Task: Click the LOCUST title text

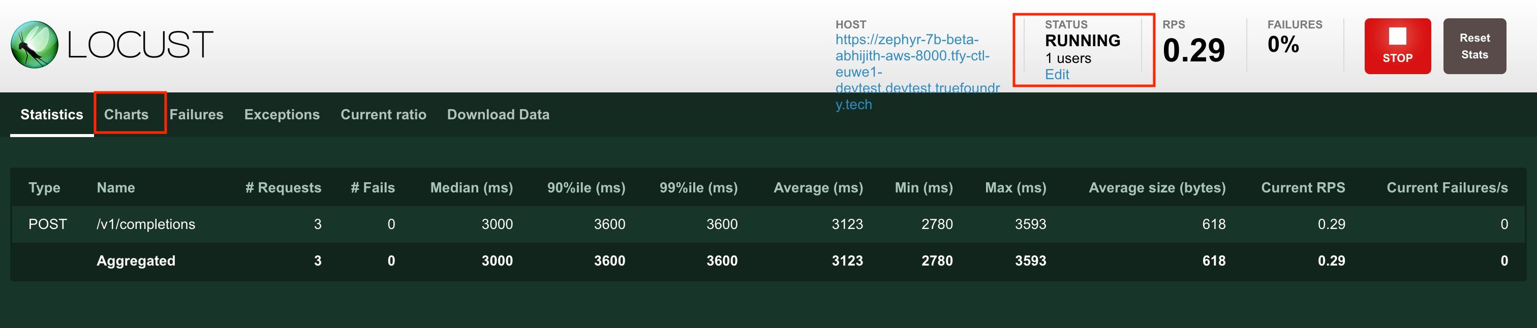Action: click(140, 45)
